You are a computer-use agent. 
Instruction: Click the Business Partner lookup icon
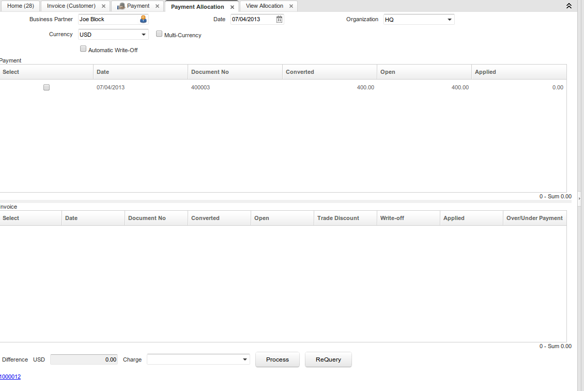[143, 20]
